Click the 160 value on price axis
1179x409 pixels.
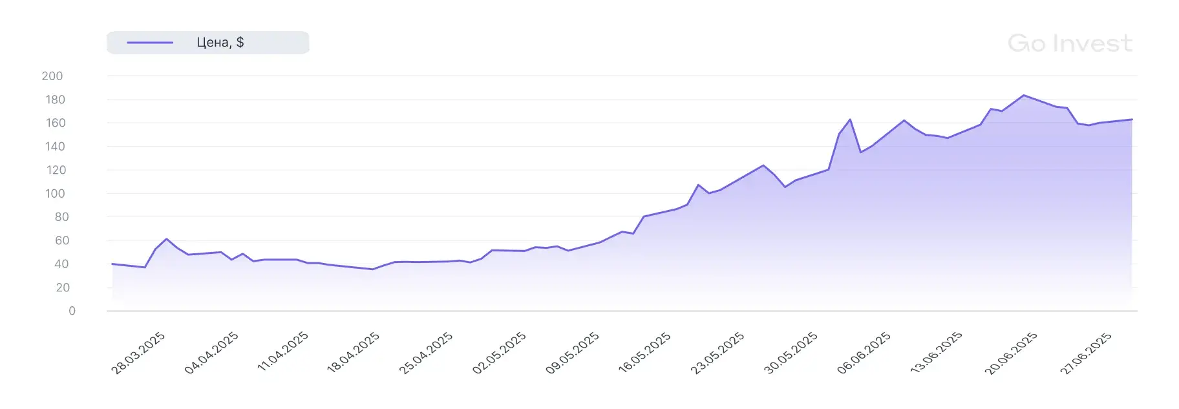pos(56,123)
